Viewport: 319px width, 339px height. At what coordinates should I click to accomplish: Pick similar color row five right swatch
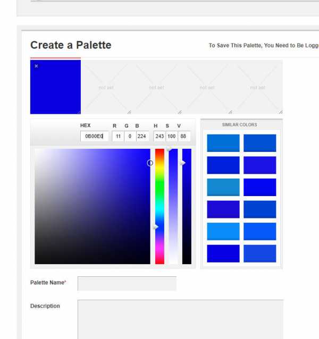tap(260, 231)
